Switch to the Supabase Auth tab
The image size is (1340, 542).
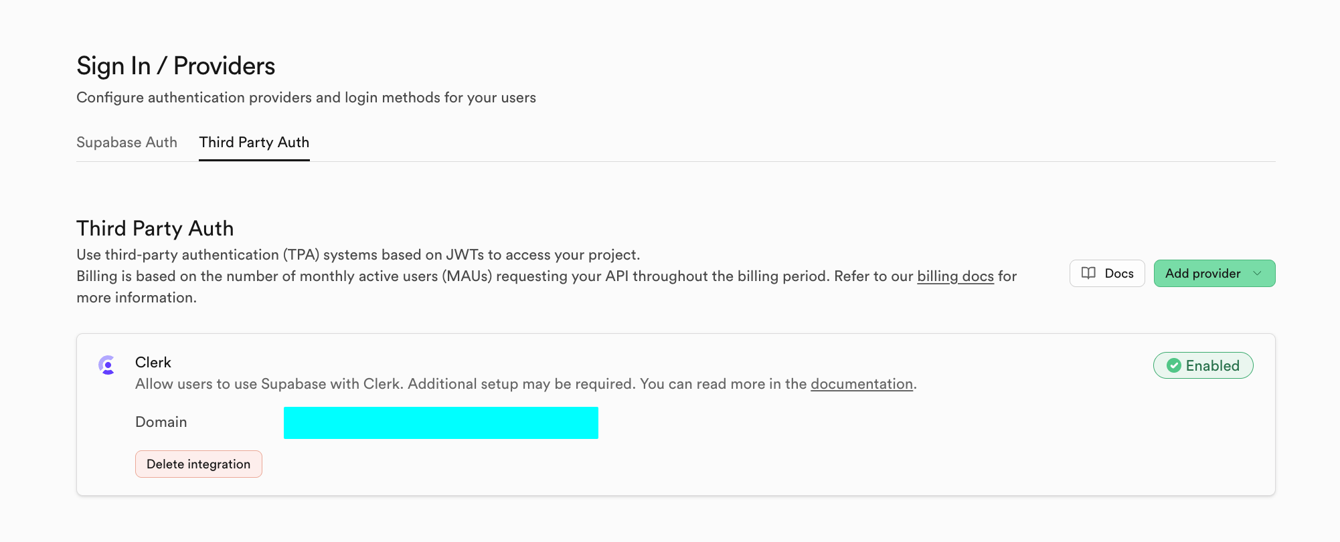click(127, 143)
